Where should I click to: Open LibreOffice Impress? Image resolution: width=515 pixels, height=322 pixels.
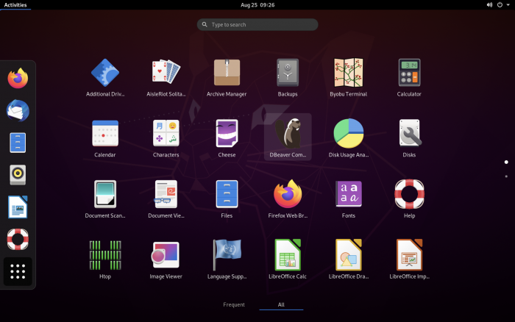pyautogui.click(x=409, y=260)
